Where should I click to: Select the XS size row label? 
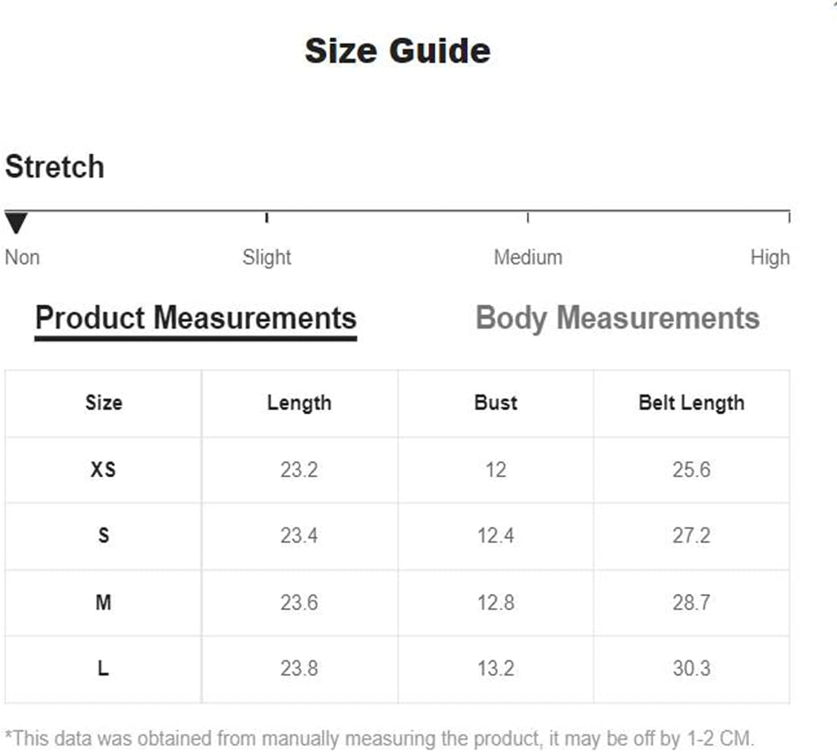(x=103, y=470)
